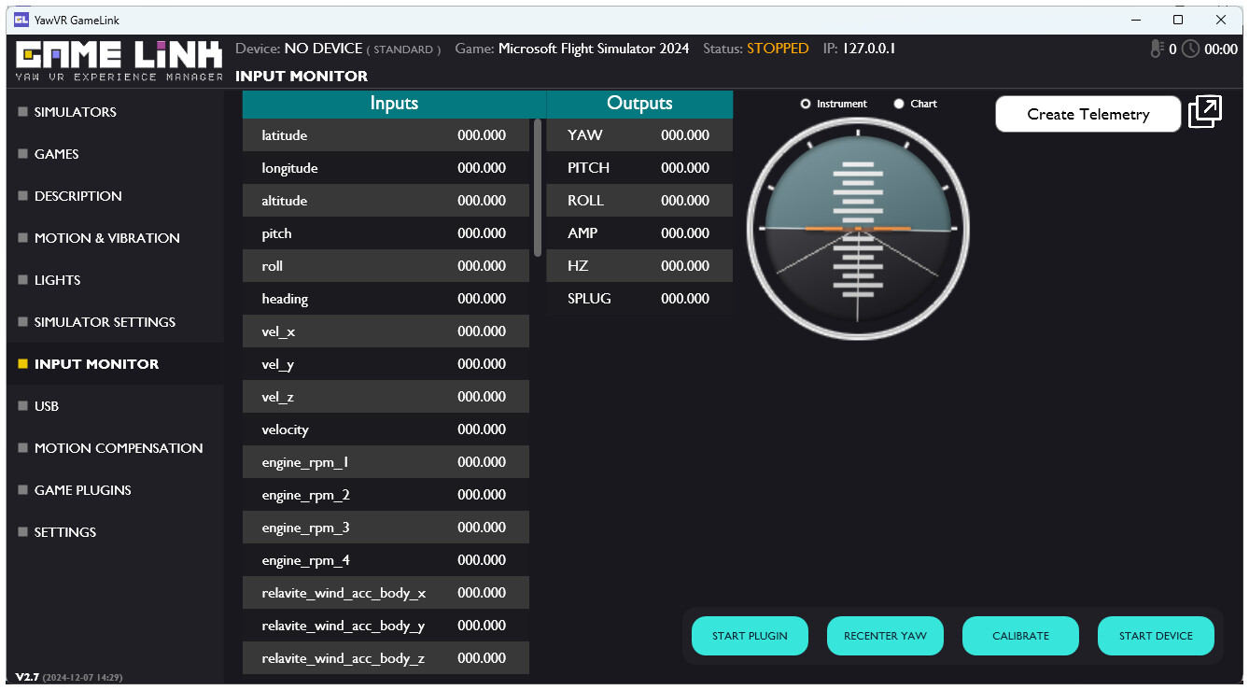Click the scrollbar beside the Inputs list
1249x690 pixels.
538,187
